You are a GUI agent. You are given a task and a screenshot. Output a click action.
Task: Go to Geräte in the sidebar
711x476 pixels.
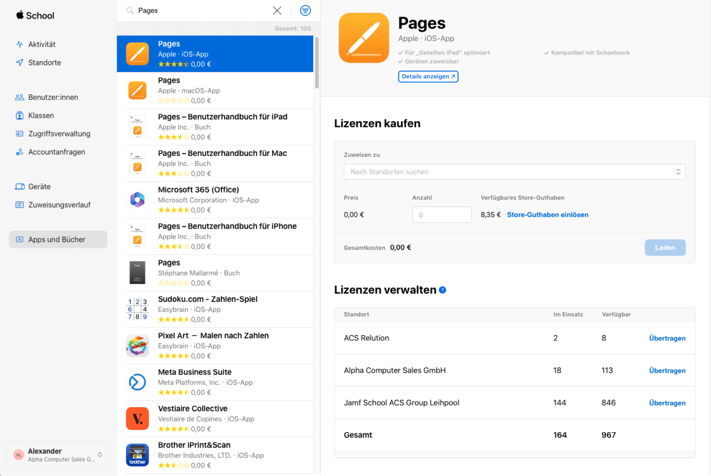[x=39, y=187]
